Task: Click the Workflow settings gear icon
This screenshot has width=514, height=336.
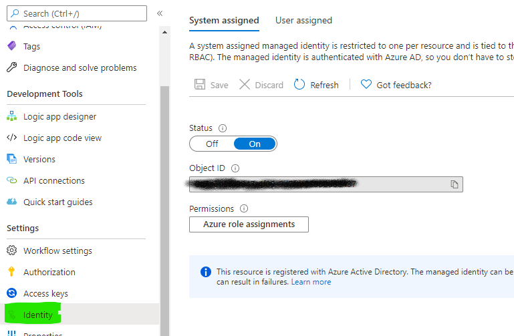Action: [x=12, y=250]
